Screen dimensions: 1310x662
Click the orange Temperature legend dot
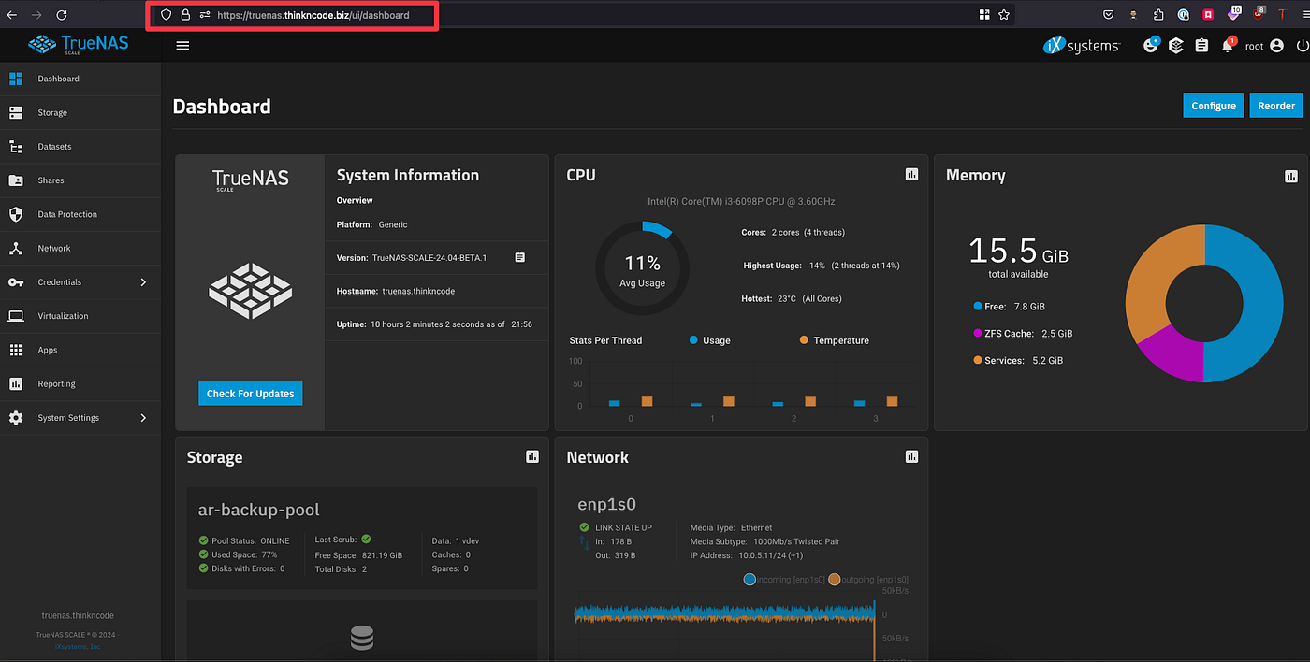coord(804,340)
